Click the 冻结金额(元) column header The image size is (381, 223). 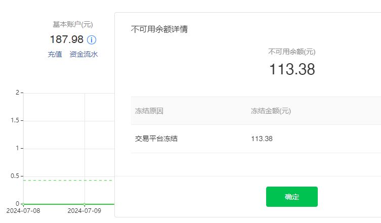[x=271, y=111]
